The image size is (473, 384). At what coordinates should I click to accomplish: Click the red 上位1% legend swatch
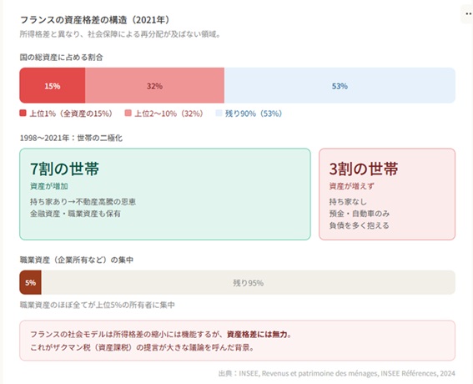click(x=23, y=114)
